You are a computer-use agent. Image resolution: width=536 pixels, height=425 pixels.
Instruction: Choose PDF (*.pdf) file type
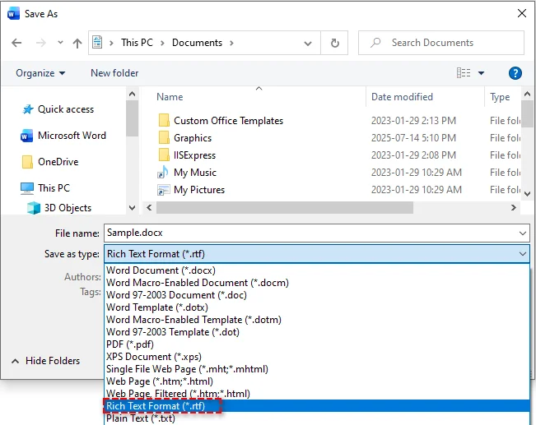316,344
